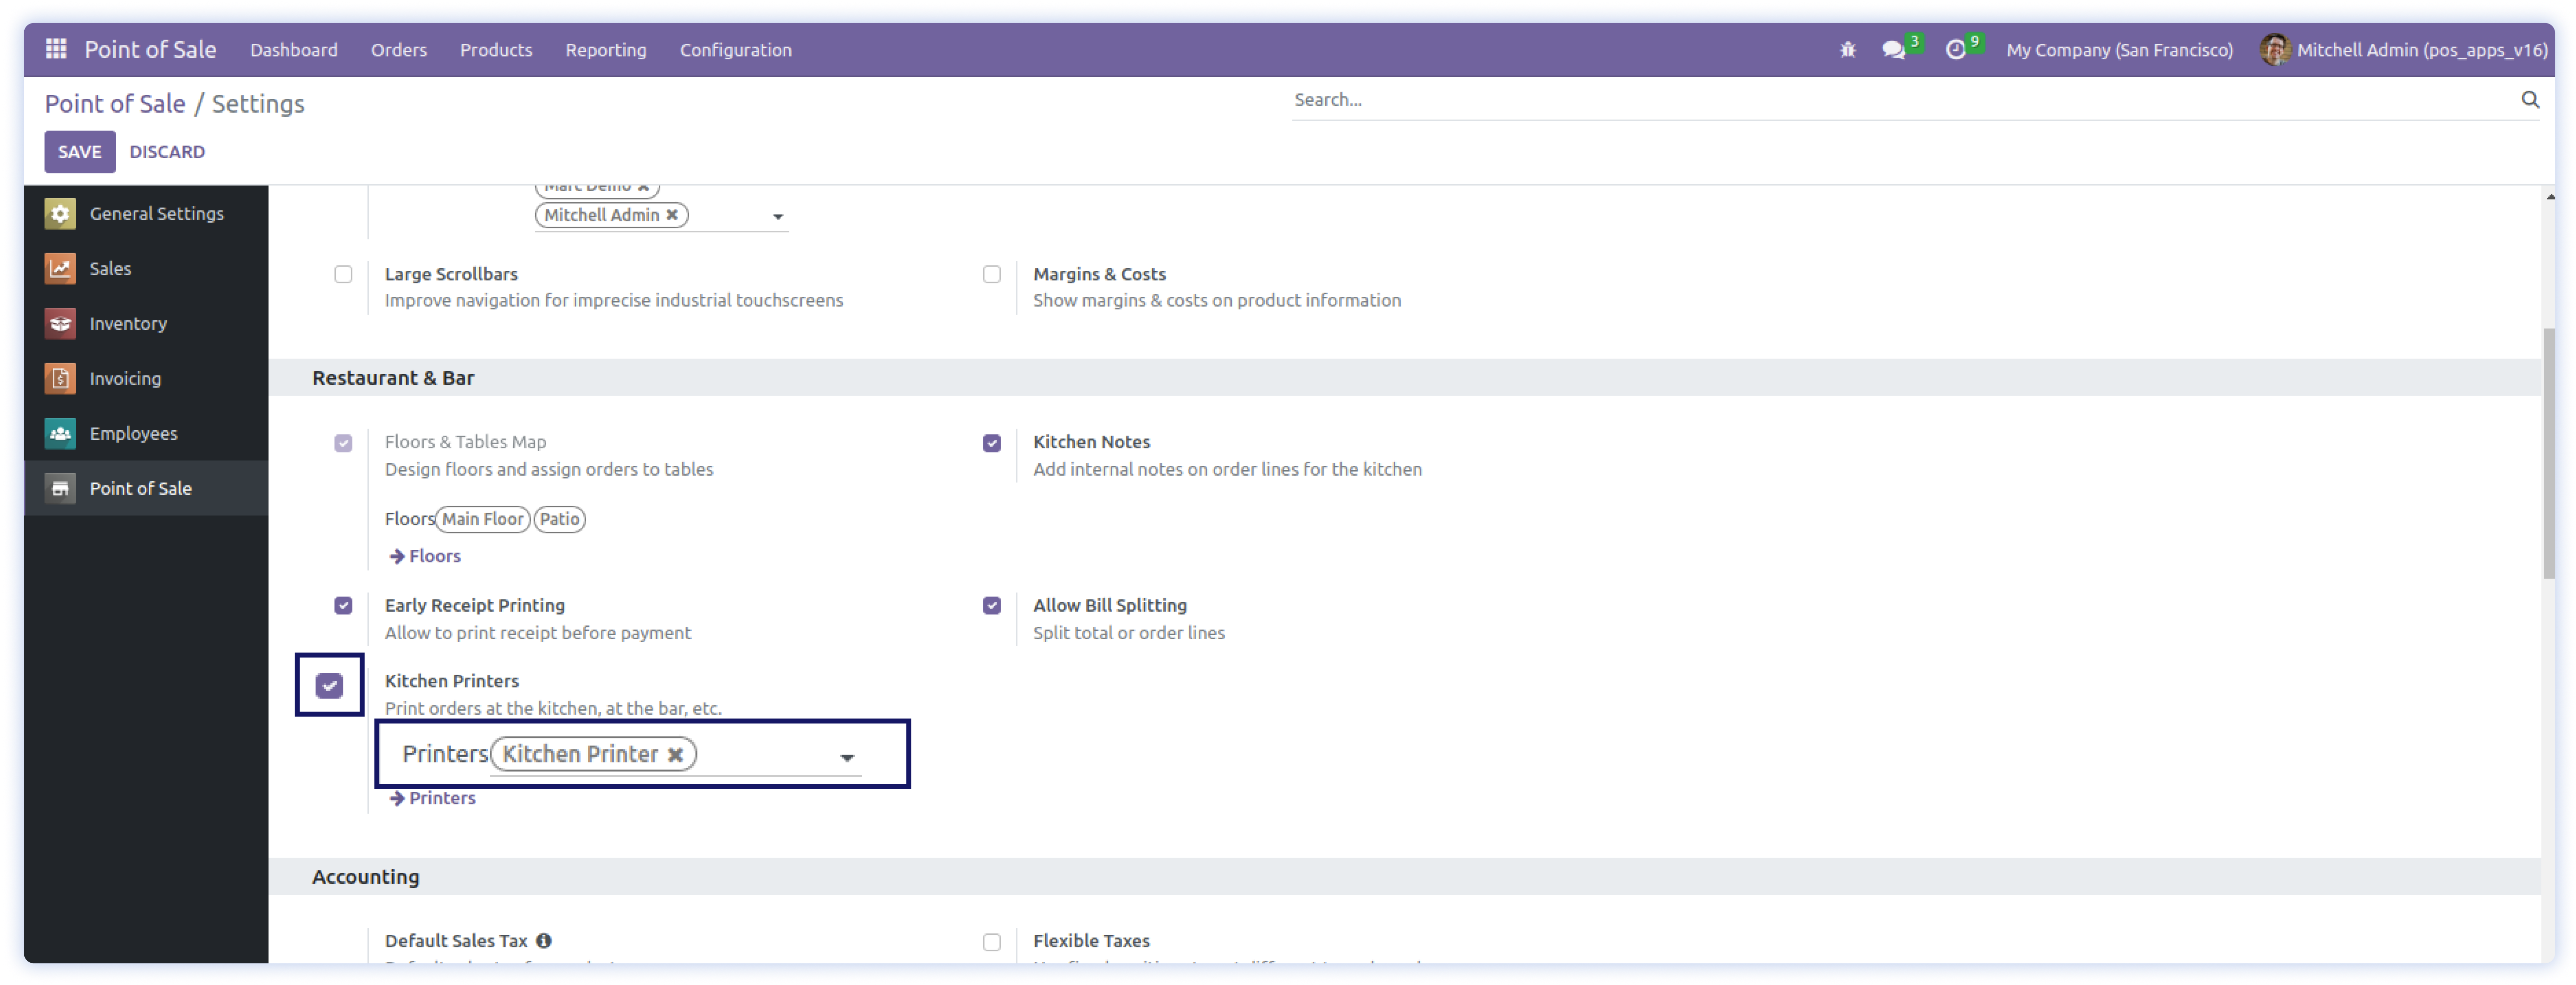Uncheck Allow Bill Splitting
Viewport: 2576px width, 985px height.
[991, 606]
